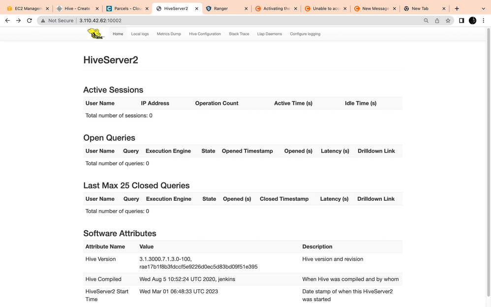The image size is (491, 307).
Task: Open the Llap Daemons page
Action: [269, 34]
